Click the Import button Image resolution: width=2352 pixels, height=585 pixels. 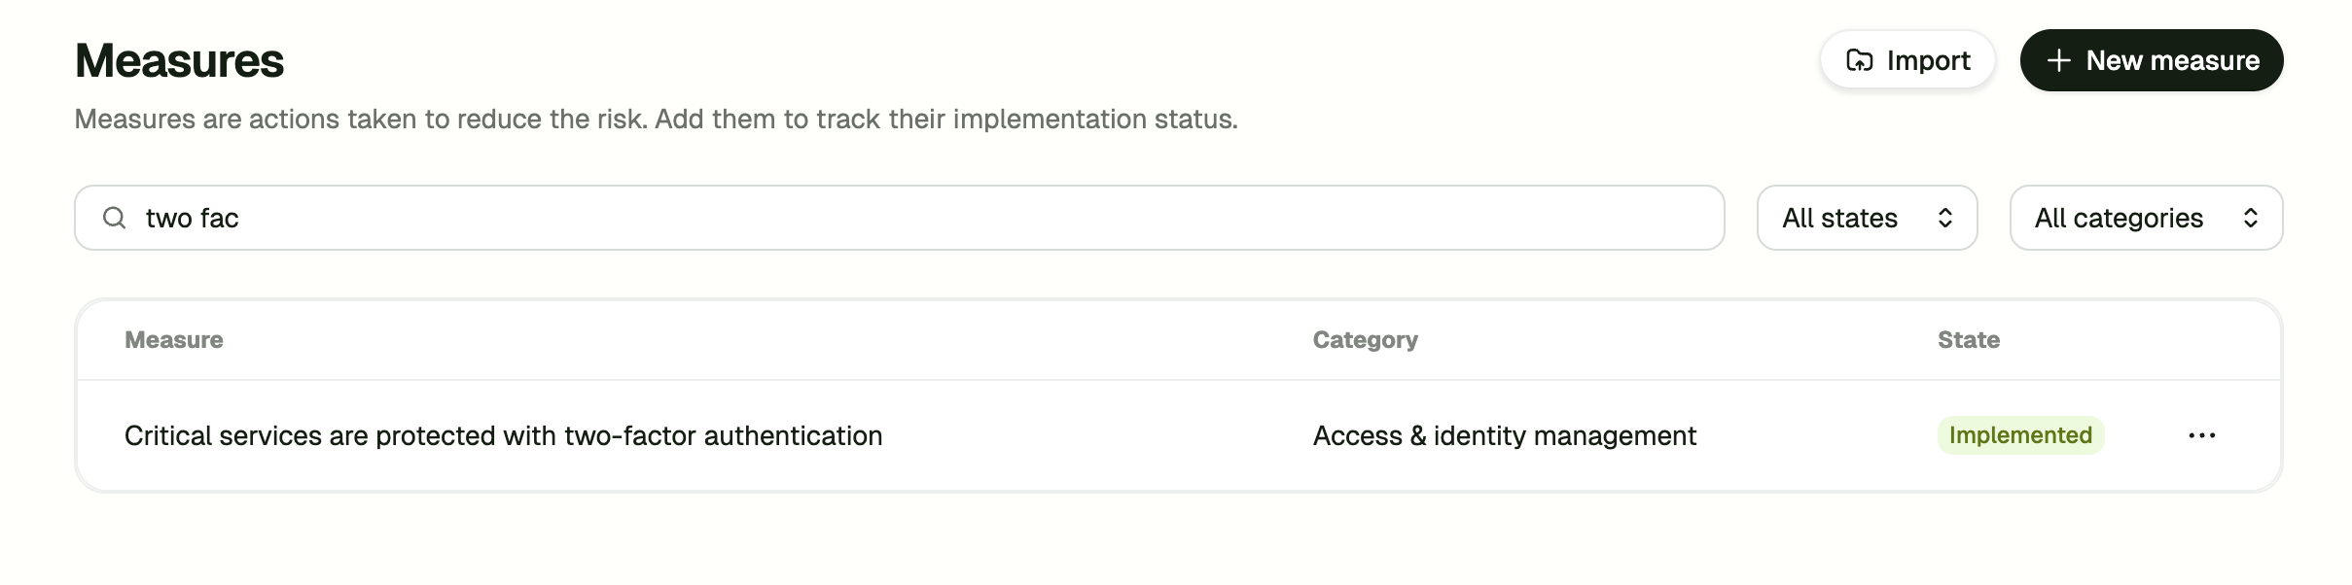tap(1907, 59)
